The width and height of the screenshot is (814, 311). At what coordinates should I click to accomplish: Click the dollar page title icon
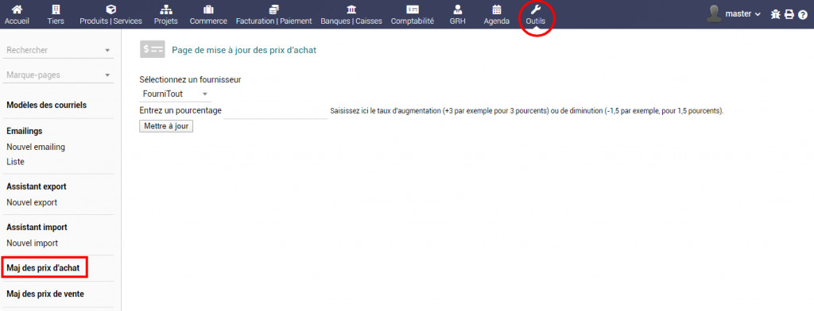click(153, 49)
